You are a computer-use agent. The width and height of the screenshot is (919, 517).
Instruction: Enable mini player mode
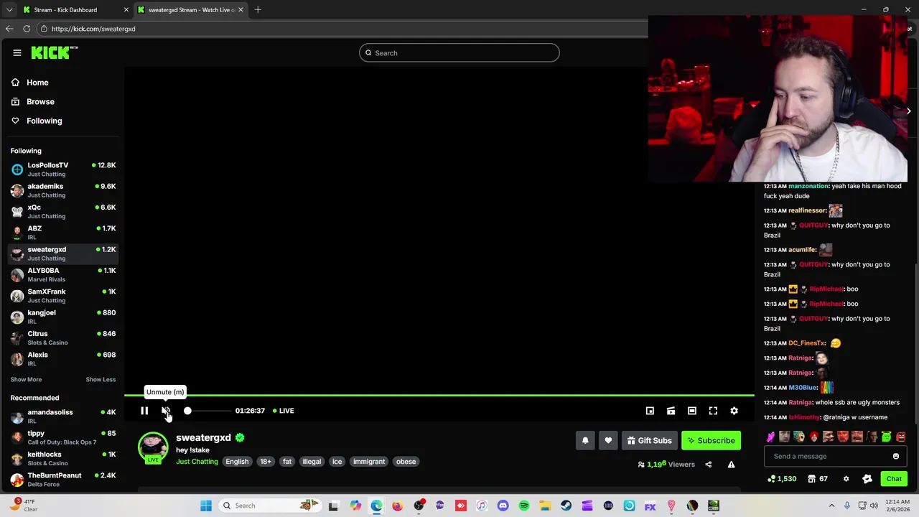click(650, 411)
